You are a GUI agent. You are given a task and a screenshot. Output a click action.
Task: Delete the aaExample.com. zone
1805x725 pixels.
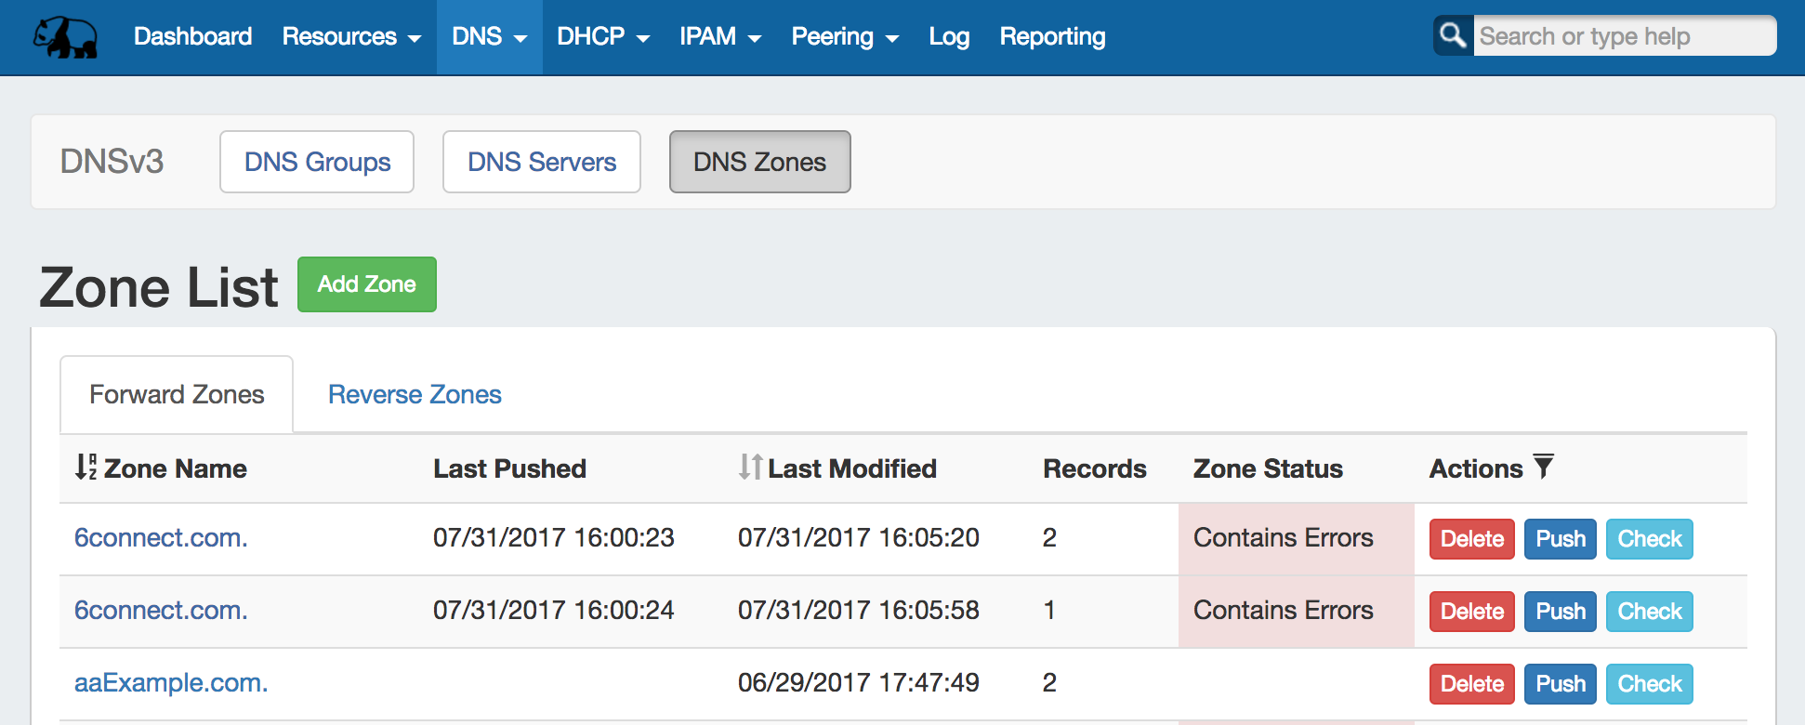coord(1471,684)
